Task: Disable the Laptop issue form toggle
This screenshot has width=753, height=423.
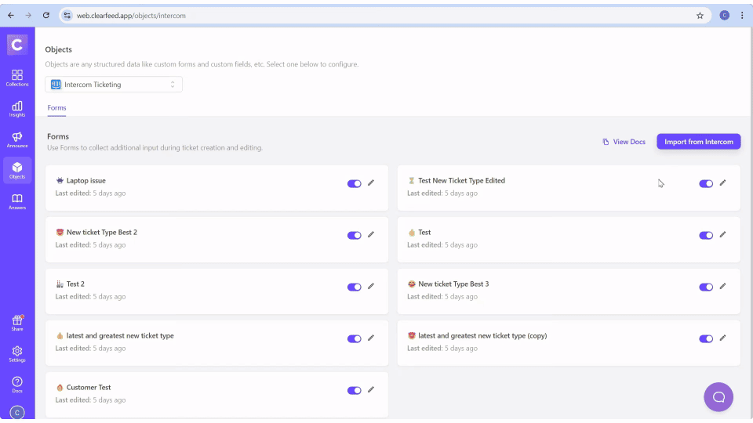Action: [355, 183]
